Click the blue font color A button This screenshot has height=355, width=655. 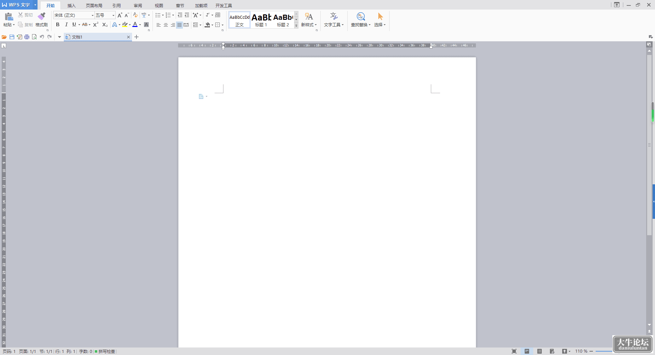click(x=135, y=25)
